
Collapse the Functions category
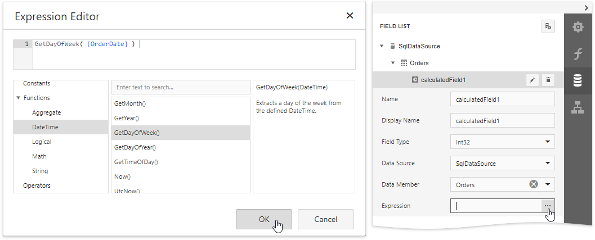tap(19, 98)
